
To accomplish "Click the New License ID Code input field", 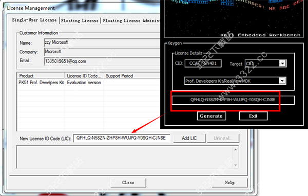I will (121, 138).
